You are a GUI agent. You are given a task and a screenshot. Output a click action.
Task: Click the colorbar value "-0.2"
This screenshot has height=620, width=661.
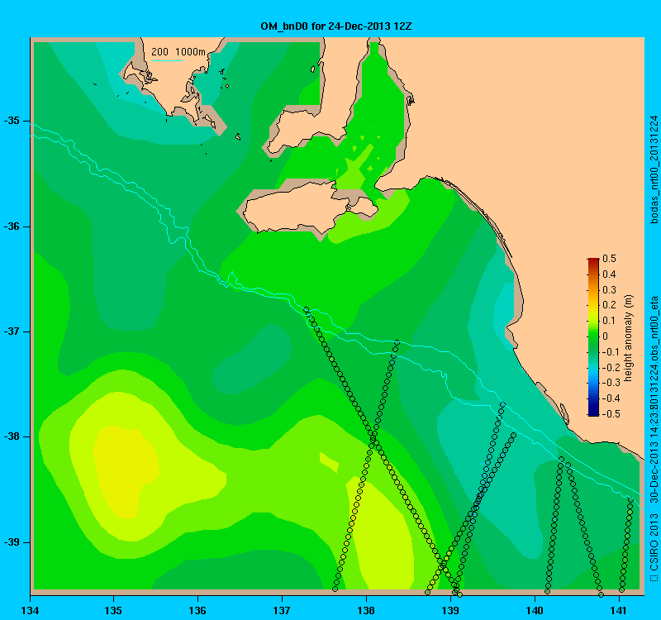coord(610,367)
